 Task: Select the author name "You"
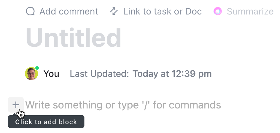click(x=51, y=74)
